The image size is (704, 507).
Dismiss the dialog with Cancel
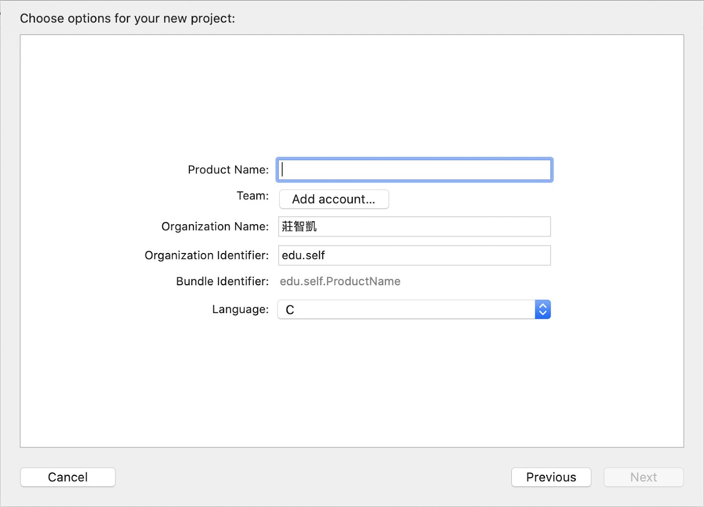click(67, 477)
